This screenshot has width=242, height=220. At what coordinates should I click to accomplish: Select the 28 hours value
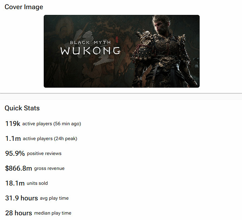(x=19, y=213)
